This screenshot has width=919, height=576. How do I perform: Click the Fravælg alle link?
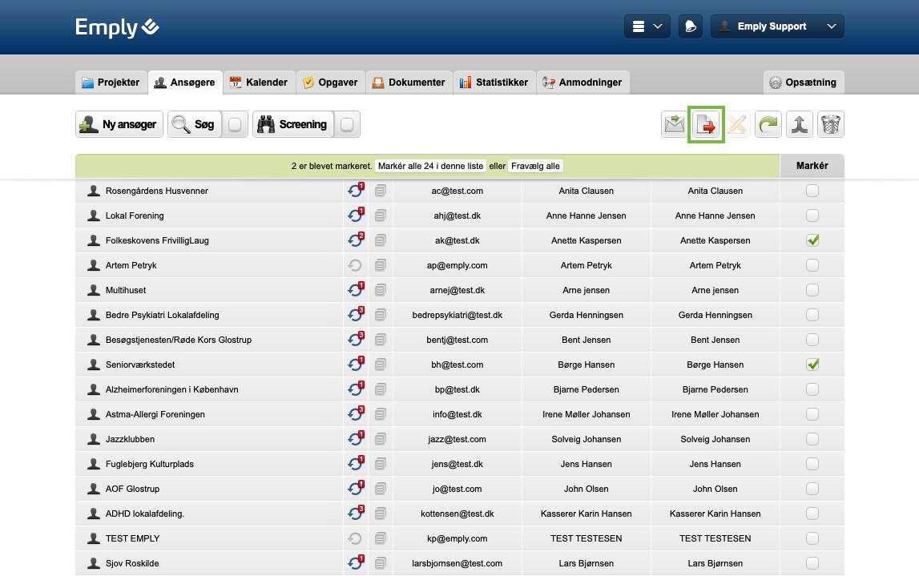tap(535, 166)
